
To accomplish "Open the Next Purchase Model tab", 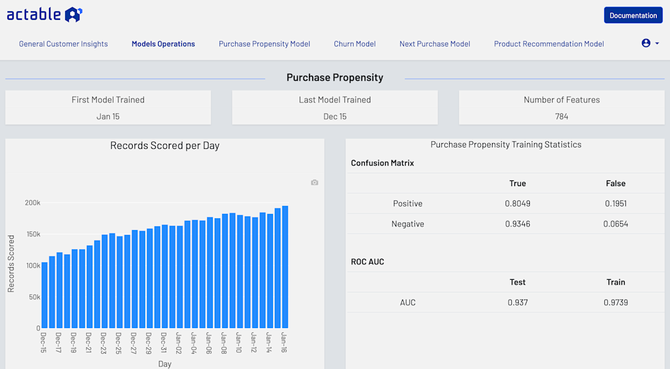I will 434,44.
